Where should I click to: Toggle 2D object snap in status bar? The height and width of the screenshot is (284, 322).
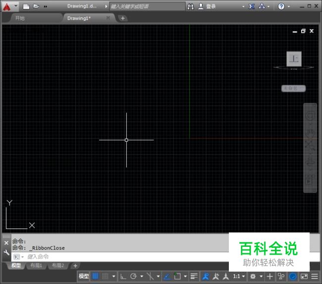(177, 276)
